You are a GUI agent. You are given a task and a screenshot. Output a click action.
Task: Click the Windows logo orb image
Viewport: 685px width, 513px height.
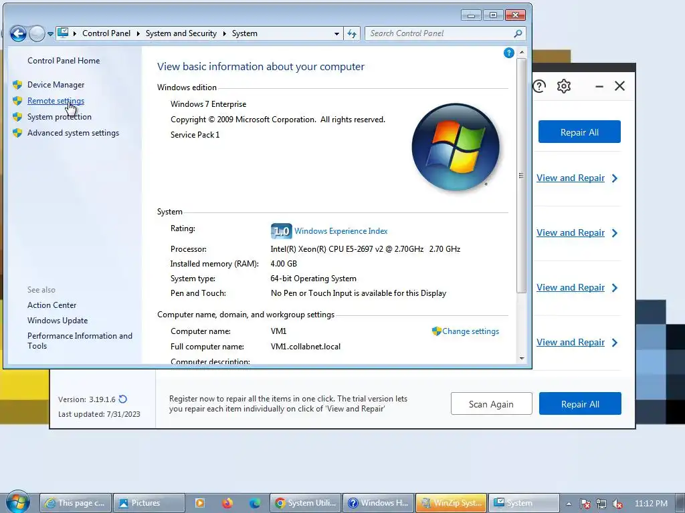pos(456,147)
